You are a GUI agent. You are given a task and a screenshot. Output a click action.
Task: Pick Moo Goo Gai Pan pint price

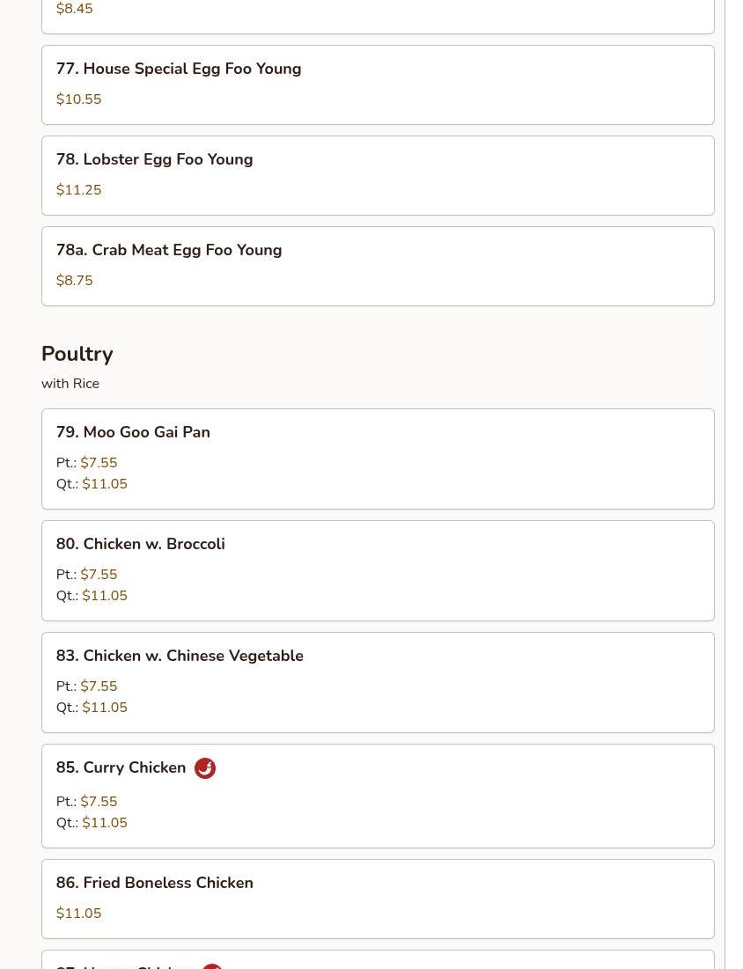pyautogui.click(x=99, y=463)
